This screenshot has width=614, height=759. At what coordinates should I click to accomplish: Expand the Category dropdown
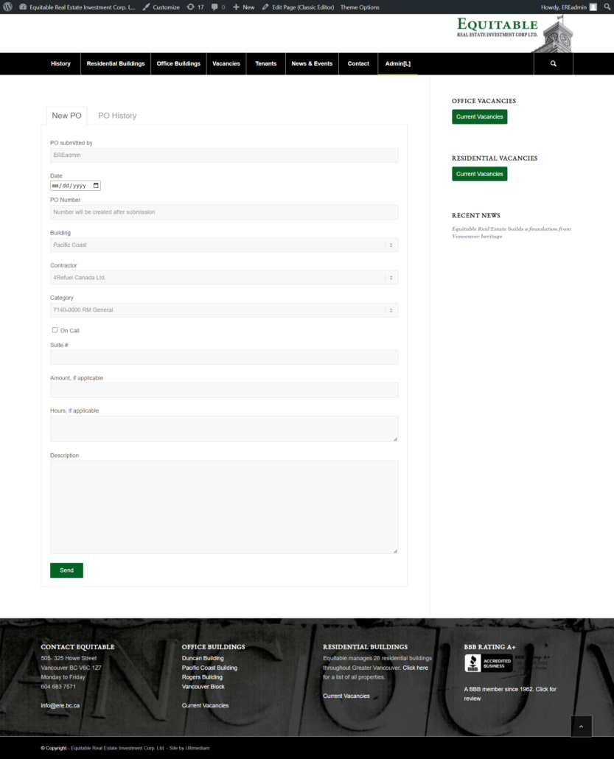[224, 310]
